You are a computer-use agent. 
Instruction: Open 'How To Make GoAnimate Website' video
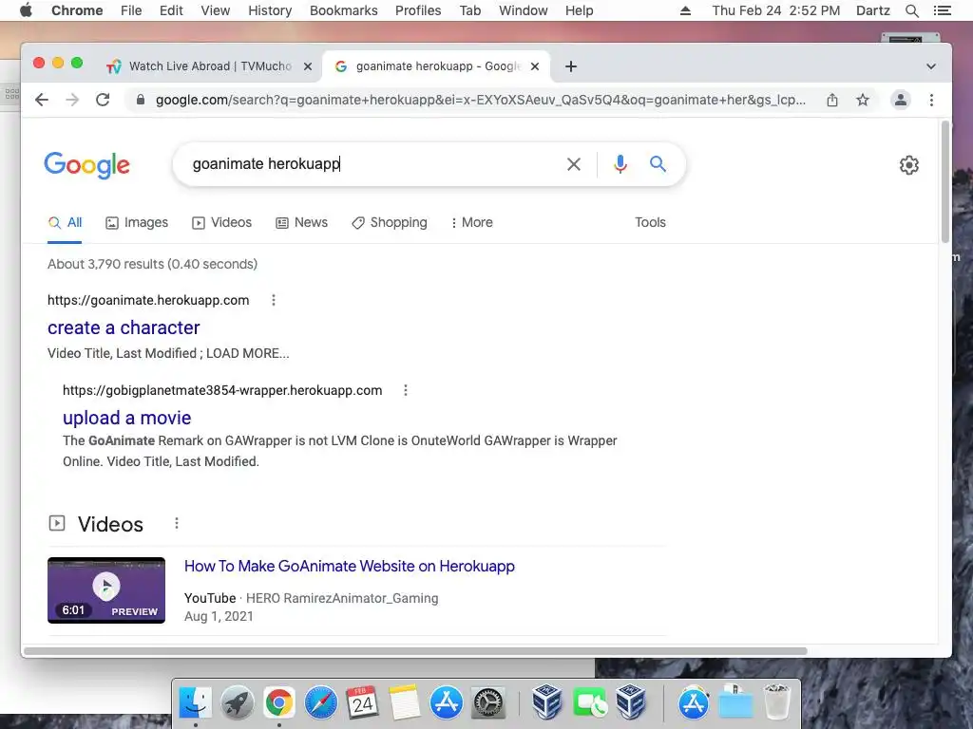[350, 566]
